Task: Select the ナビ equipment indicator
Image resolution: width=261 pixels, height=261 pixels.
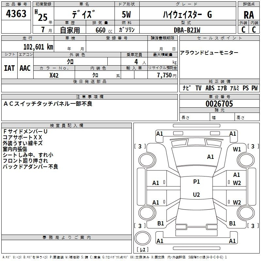Action: [187, 88]
